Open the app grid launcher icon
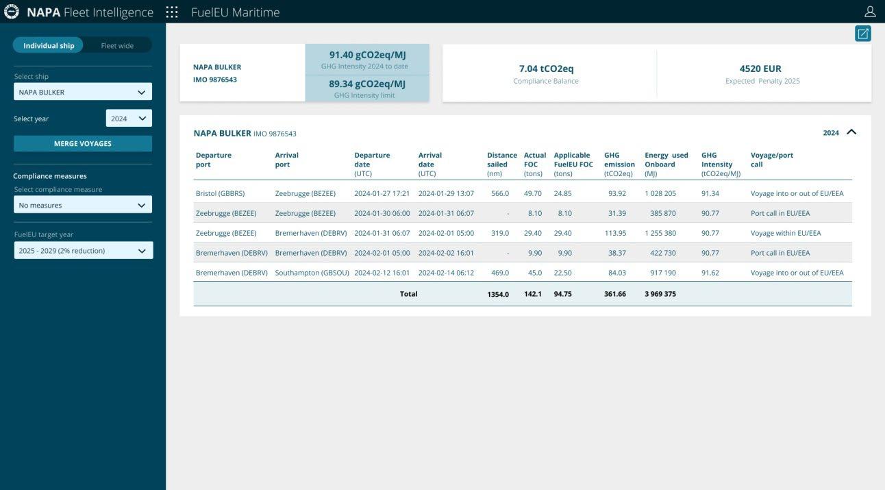The image size is (885, 490). (x=172, y=12)
